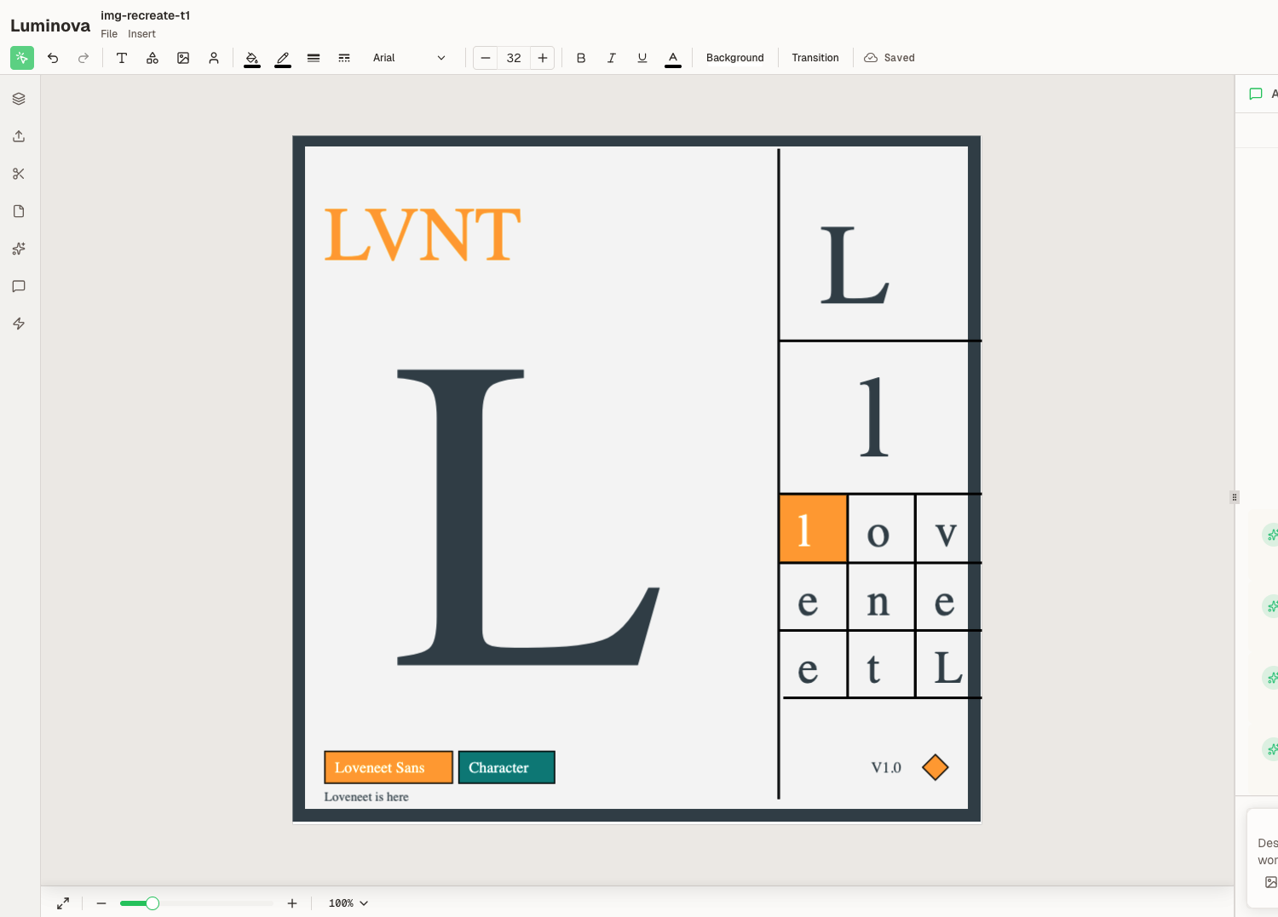Toggle underline formatting

tap(642, 58)
